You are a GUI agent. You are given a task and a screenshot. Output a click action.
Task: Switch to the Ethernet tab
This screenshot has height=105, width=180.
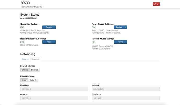pos(25,59)
